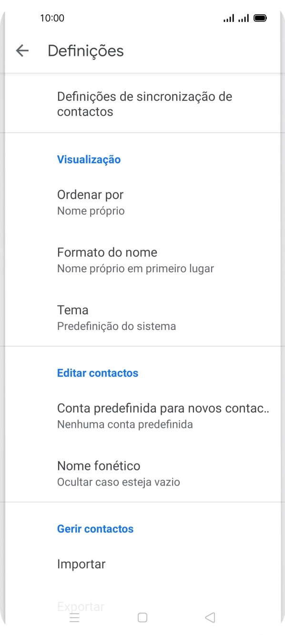Tap the Gerir contactos section header
The height and width of the screenshot is (635, 285).
(x=95, y=529)
